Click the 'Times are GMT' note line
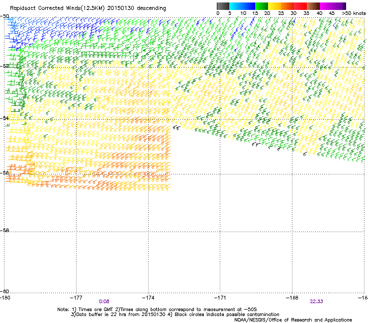This screenshot has width=368, height=323. [157, 310]
